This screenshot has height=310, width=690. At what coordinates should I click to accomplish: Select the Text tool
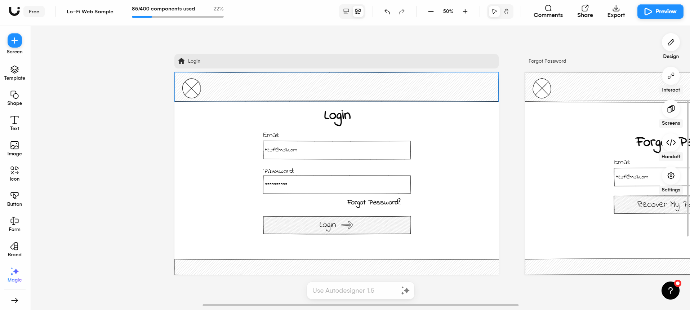[x=14, y=123]
